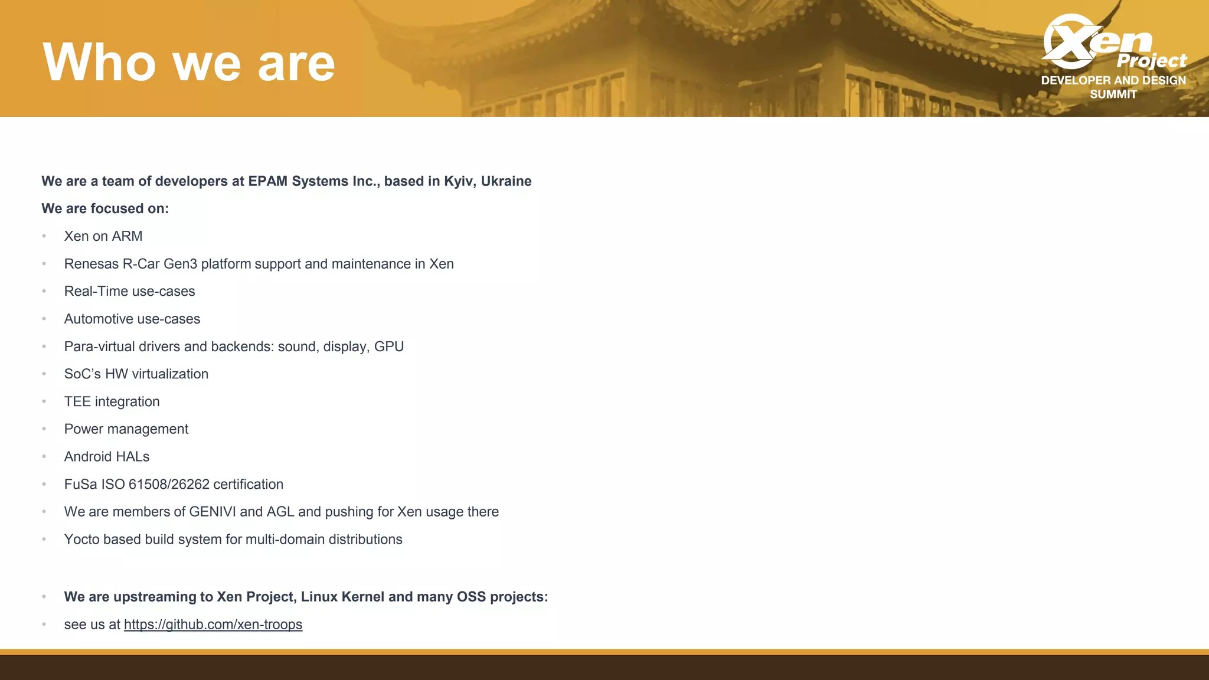Click the Renesas R-Car Gen3 bullet

pyautogui.click(x=259, y=264)
